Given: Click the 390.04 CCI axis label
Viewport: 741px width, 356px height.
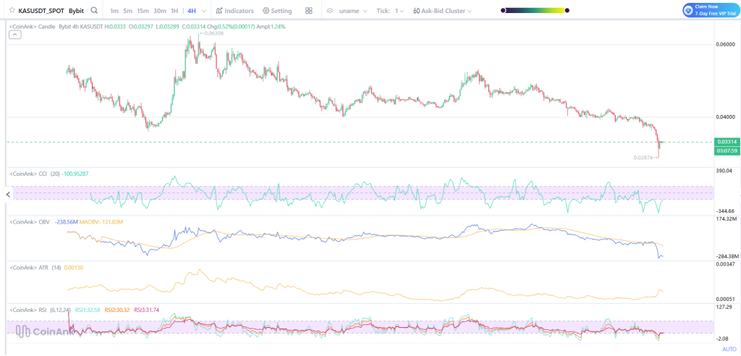Looking at the screenshot, I should click(x=724, y=170).
